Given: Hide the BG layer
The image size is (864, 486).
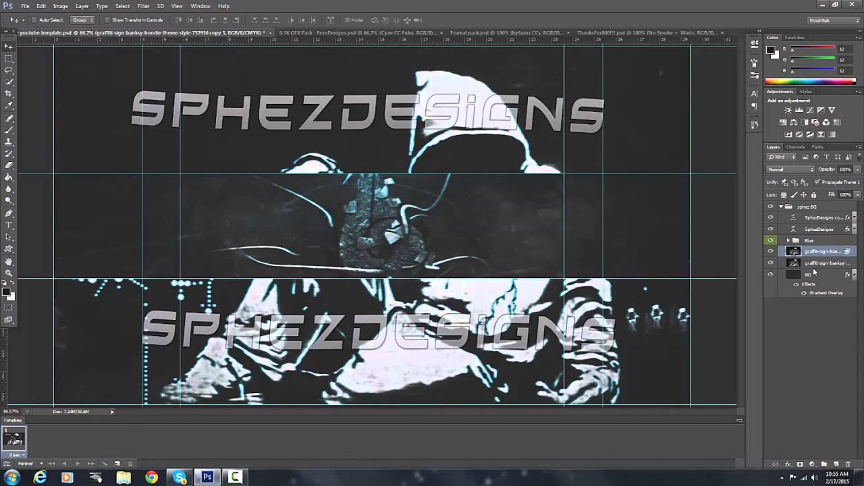Looking at the screenshot, I should (x=770, y=274).
